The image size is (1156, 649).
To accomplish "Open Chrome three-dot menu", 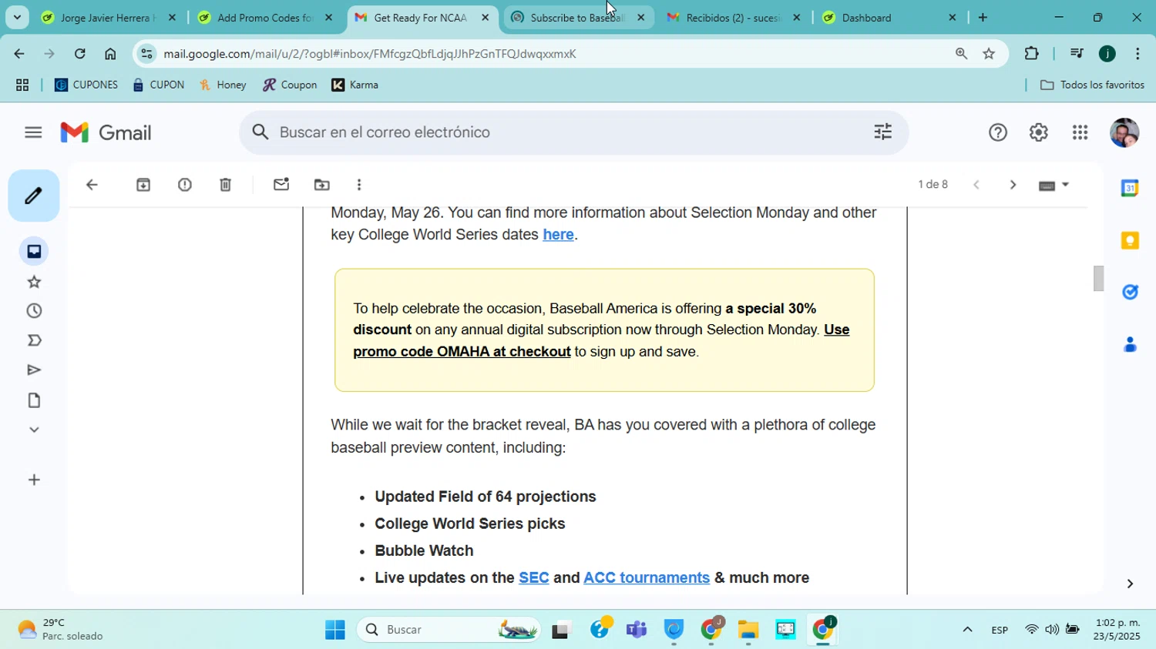I will coord(1138,54).
